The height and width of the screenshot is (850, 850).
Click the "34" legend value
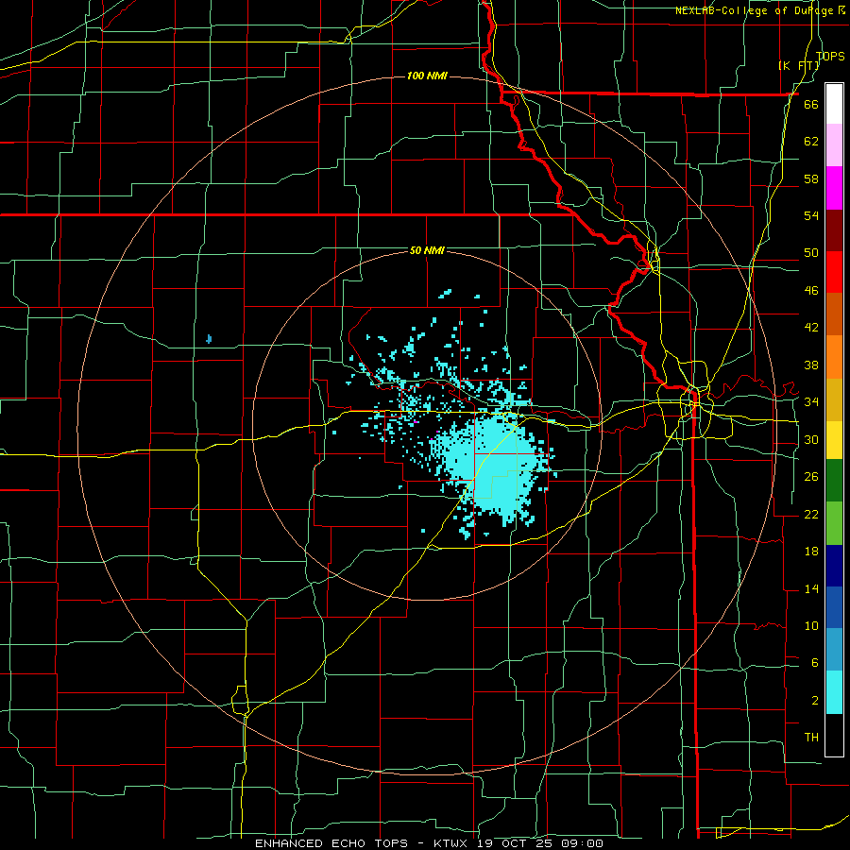pyautogui.click(x=811, y=402)
